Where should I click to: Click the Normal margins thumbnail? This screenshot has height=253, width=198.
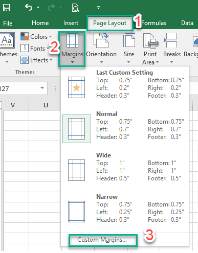(x=76, y=129)
